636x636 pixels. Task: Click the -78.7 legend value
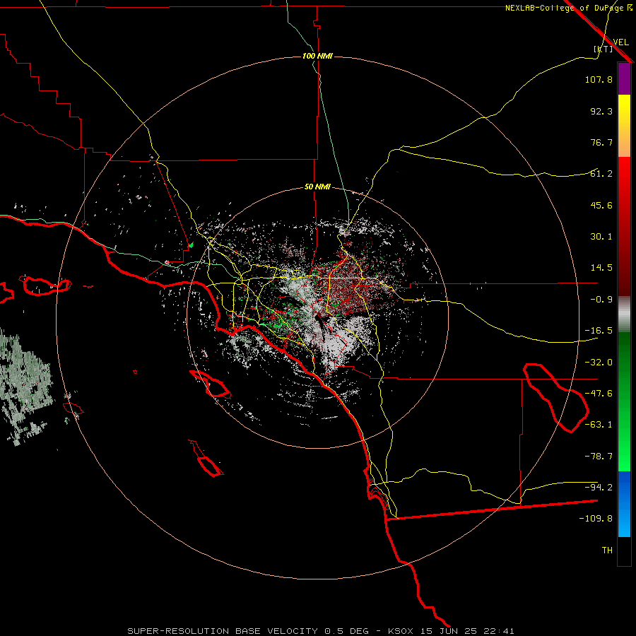(x=599, y=457)
